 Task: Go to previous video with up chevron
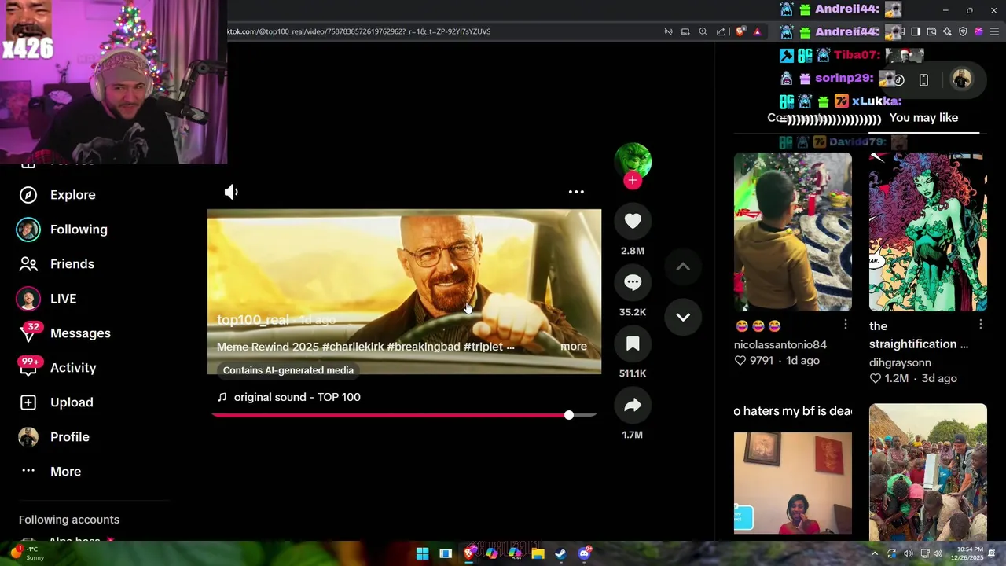(683, 266)
